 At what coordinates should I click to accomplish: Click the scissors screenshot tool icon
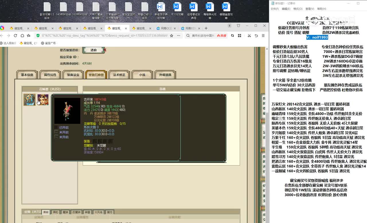[249, 36]
